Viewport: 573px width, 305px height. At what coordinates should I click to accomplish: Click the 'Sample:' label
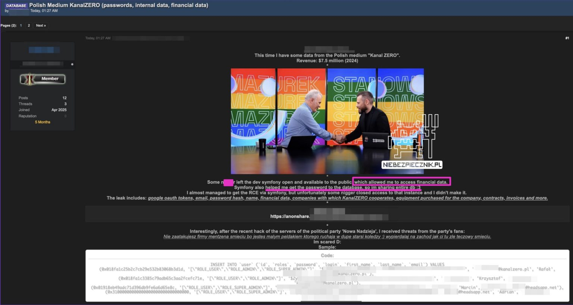pyautogui.click(x=327, y=247)
